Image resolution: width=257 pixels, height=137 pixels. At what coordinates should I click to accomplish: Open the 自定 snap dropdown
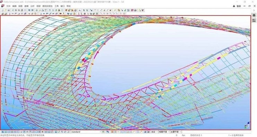(154, 132)
